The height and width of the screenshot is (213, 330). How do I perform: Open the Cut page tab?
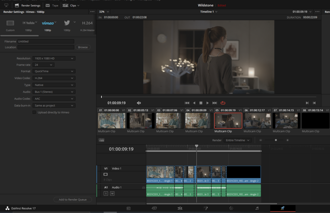(154, 208)
